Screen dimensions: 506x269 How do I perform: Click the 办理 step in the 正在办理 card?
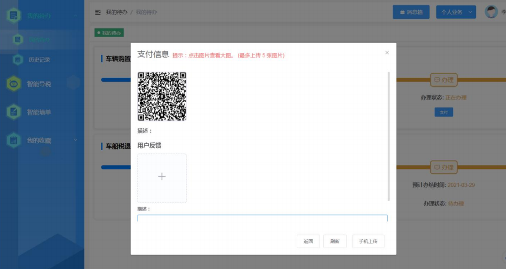click(444, 80)
